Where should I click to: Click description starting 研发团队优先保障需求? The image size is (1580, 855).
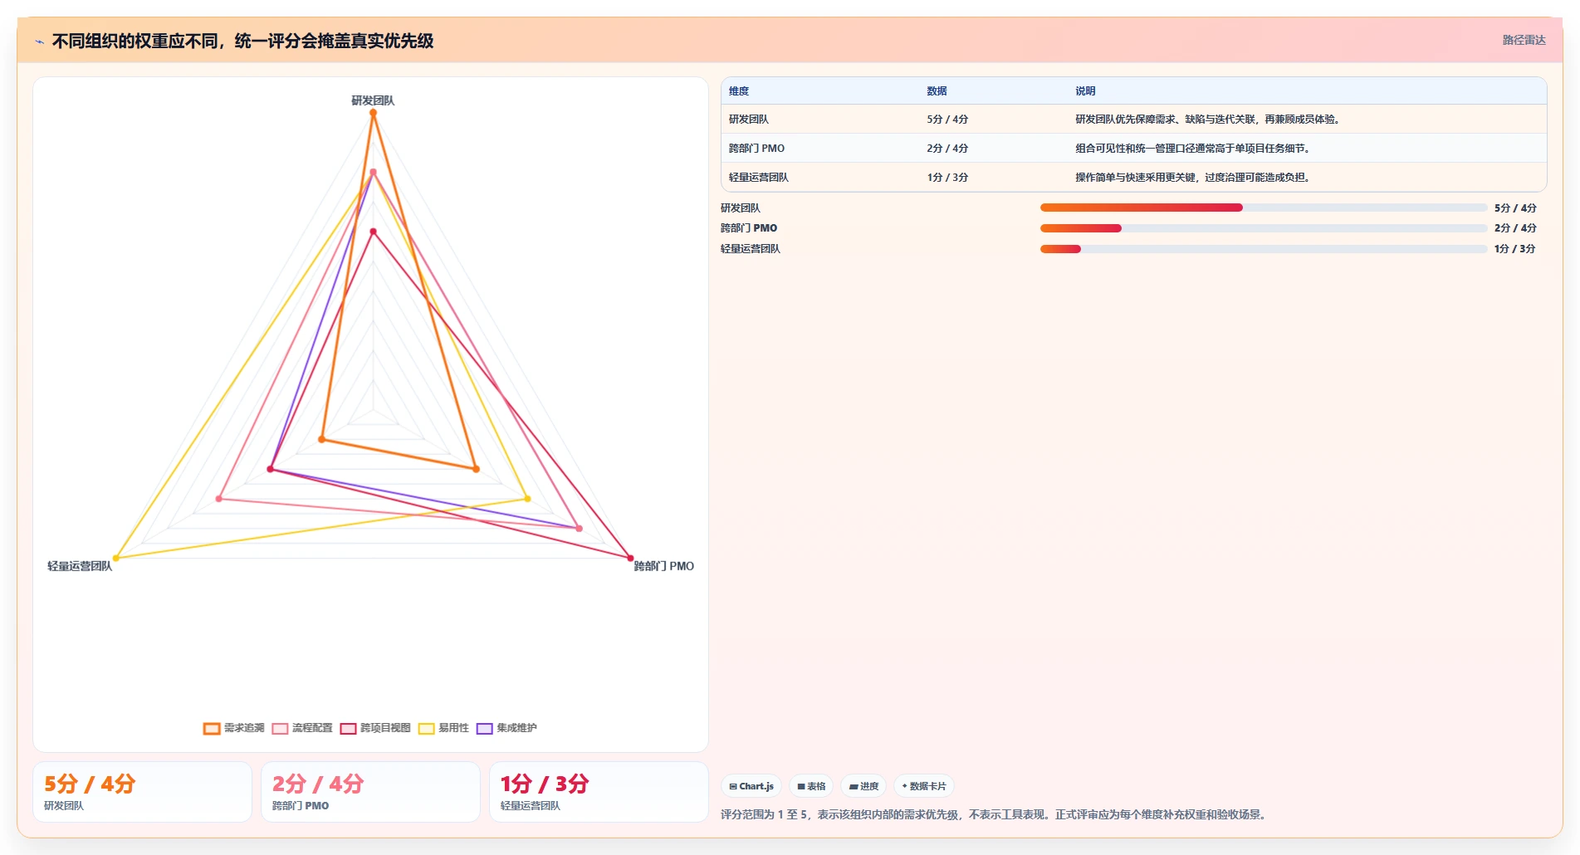[1208, 120]
